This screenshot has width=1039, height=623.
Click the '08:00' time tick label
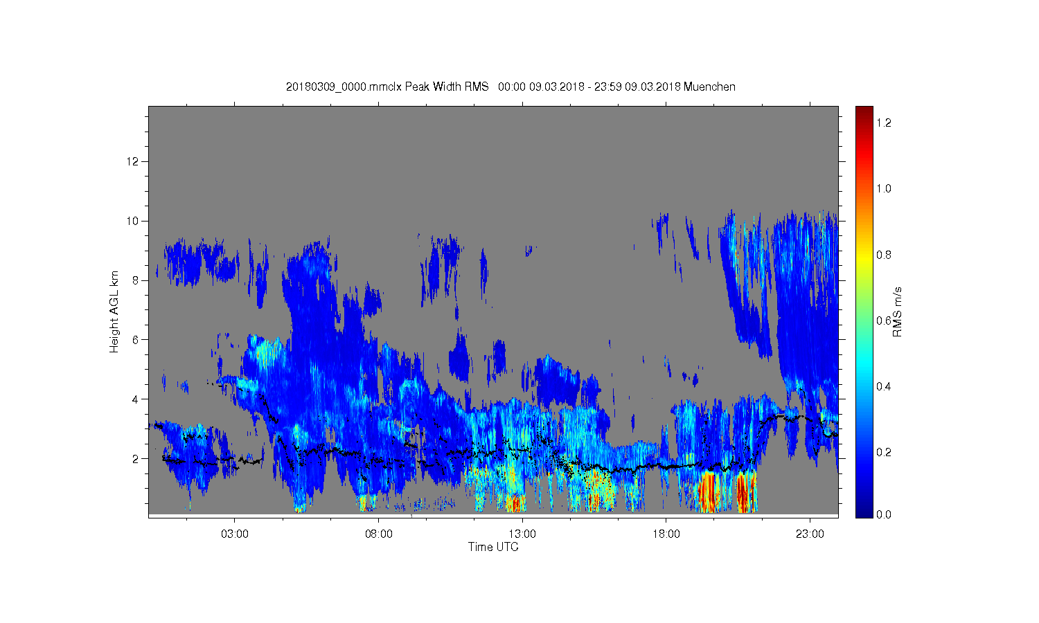tap(379, 534)
